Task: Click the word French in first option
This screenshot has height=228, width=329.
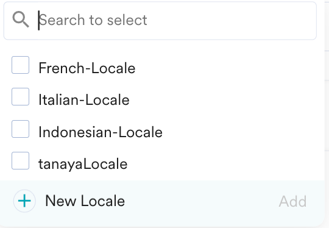Action: [x=62, y=68]
